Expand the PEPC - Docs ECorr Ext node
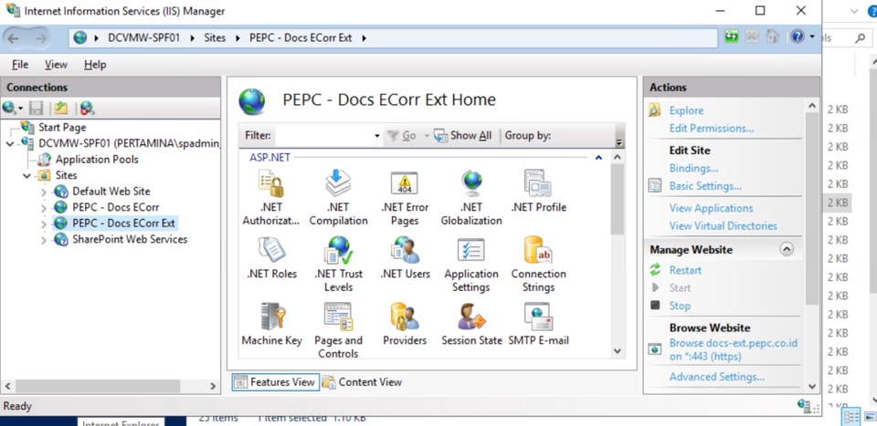877x426 pixels. [x=44, y=223]
